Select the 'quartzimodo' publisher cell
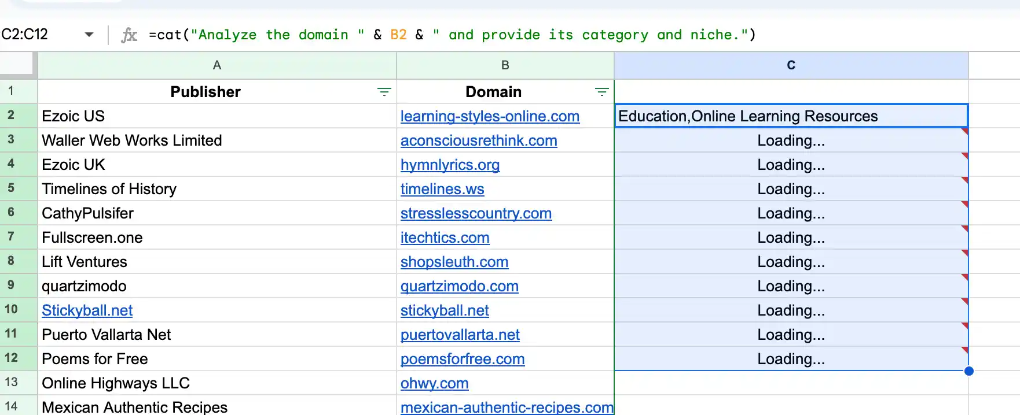The image size is (1020, 415). pos(217,286)
